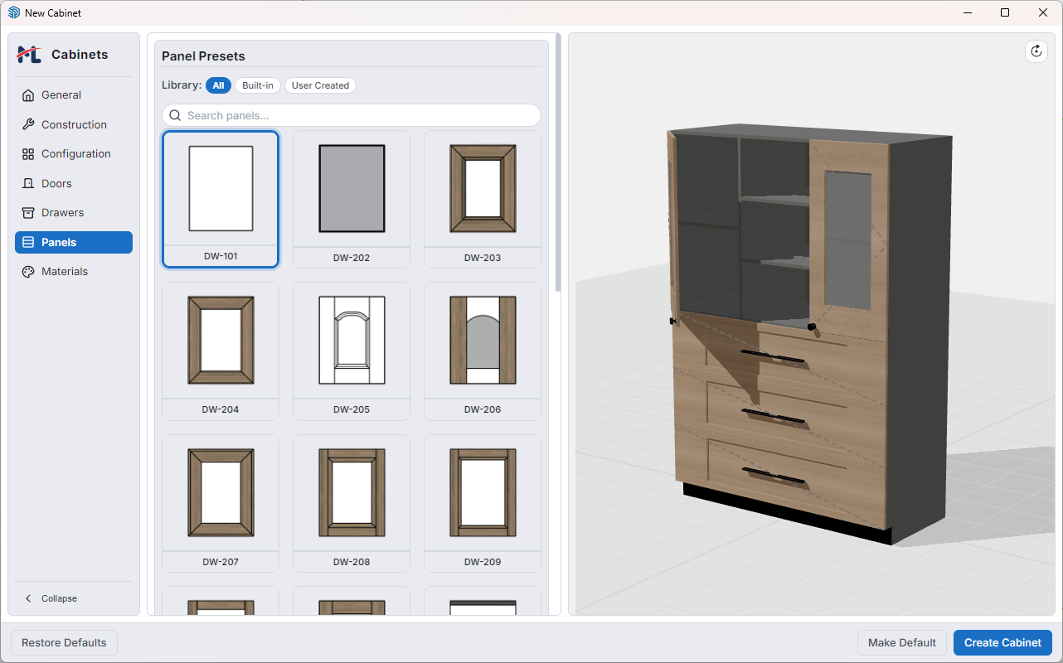Click Create Cabinet button
The image size is (1063, 663).
[1002, 642]
